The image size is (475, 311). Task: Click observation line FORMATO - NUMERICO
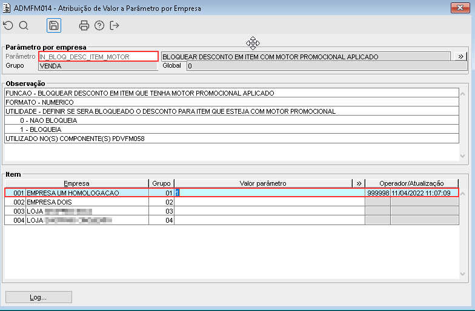(x=231, y=102)
